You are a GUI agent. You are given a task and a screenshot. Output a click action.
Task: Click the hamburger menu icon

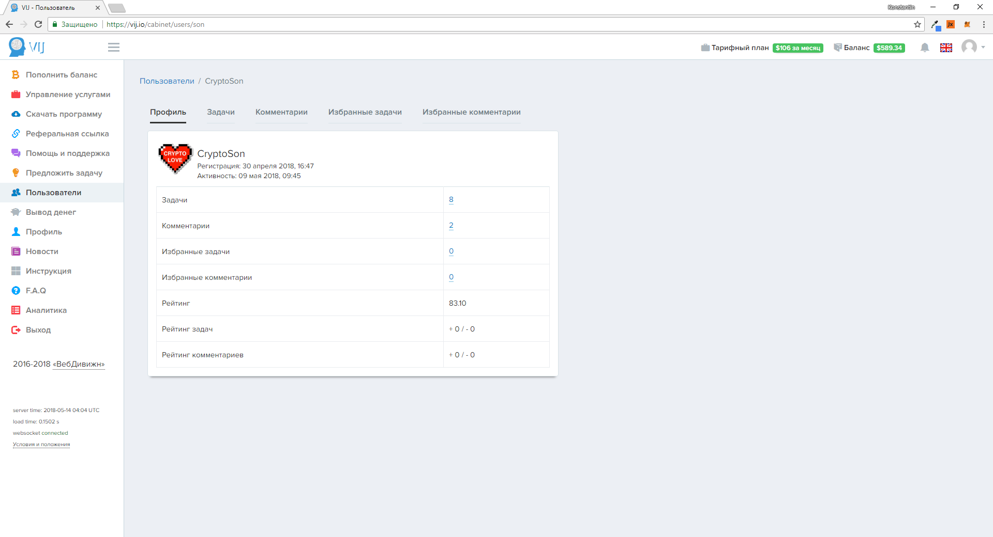point(114,48)
